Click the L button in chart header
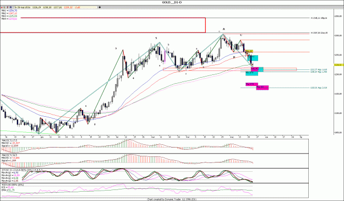The height and width of the screenshot is (201, 344). 4,7
